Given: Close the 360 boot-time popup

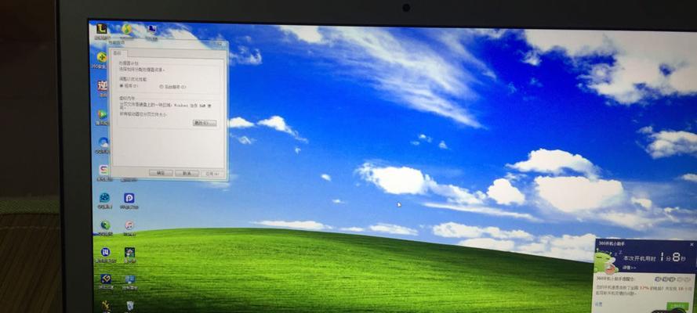Looking at the screenshot, I should click(x=692, y=244).
